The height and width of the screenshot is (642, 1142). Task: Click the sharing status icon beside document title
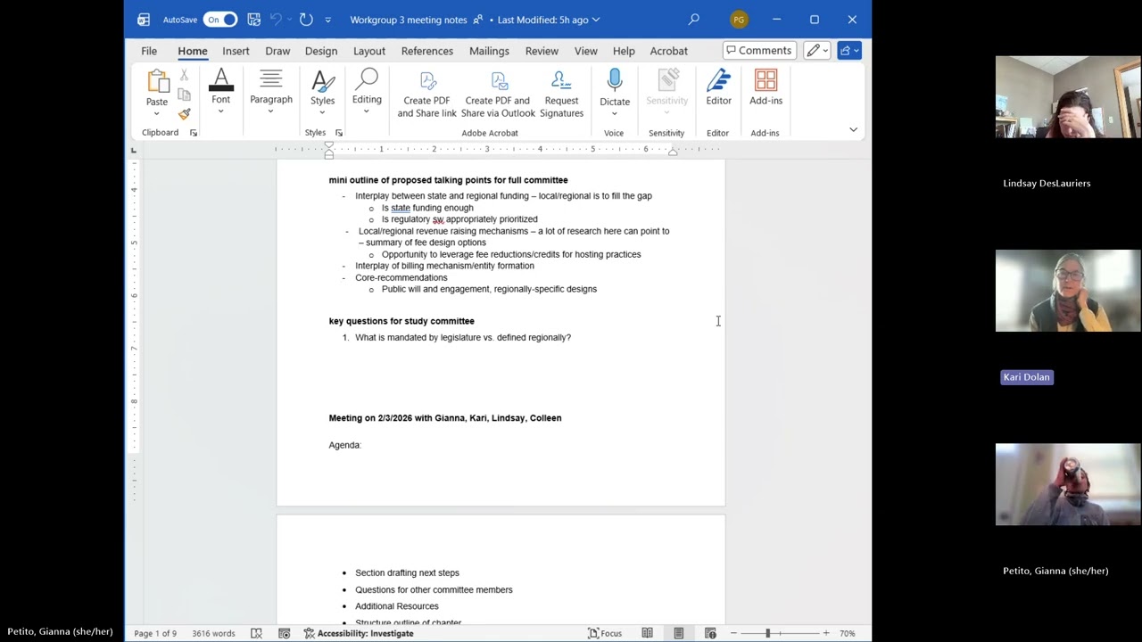tap(477, 20)
